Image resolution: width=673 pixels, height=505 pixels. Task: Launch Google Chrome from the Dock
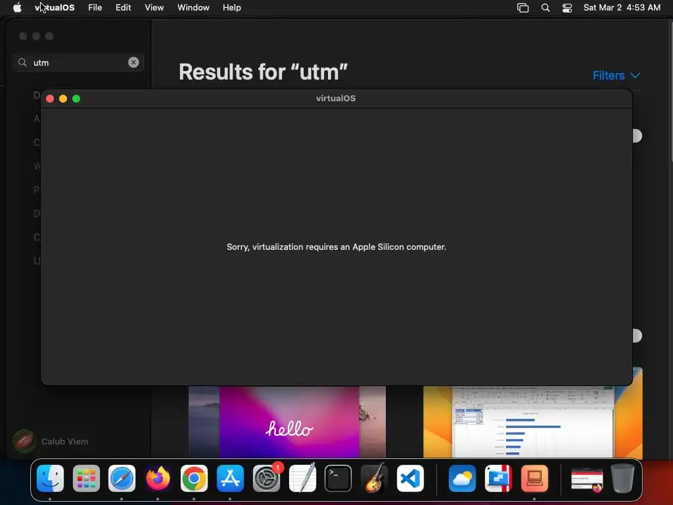pyautogui.click(x=194, y=479)
